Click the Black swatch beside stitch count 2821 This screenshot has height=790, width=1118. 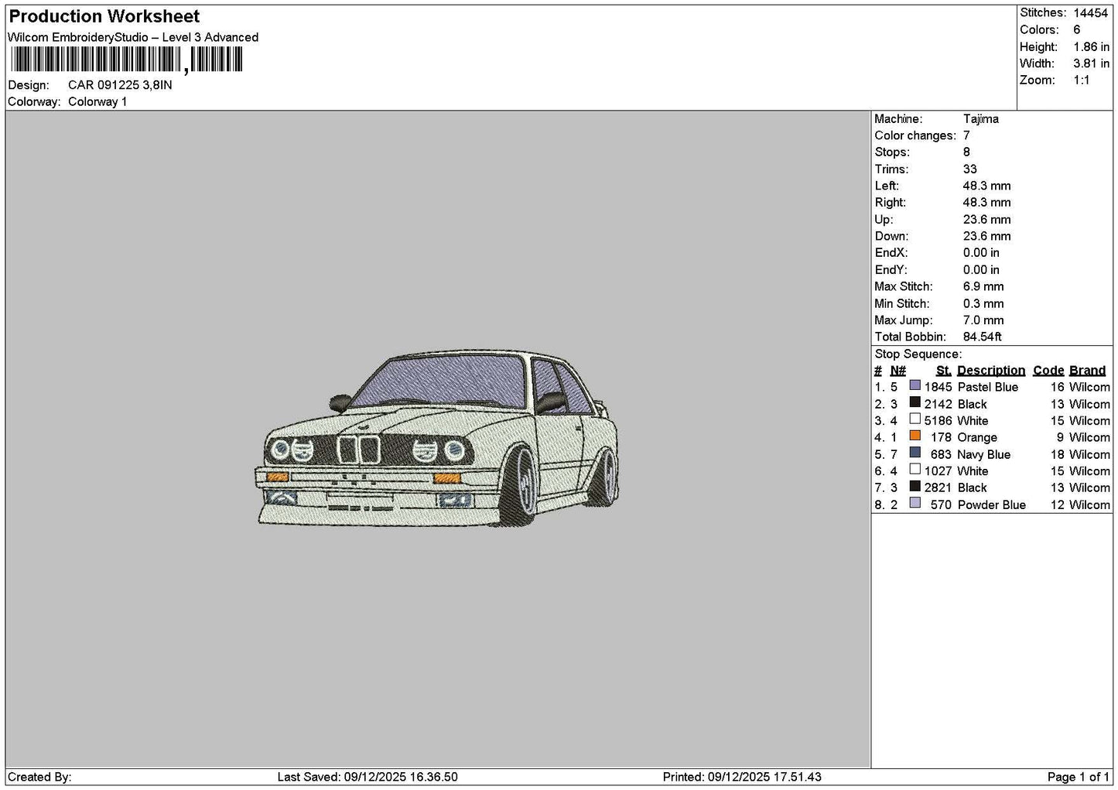tap(915, 486)
